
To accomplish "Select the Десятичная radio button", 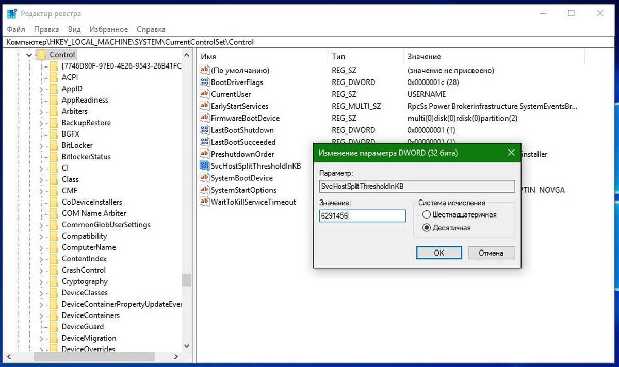I will 426,228.
